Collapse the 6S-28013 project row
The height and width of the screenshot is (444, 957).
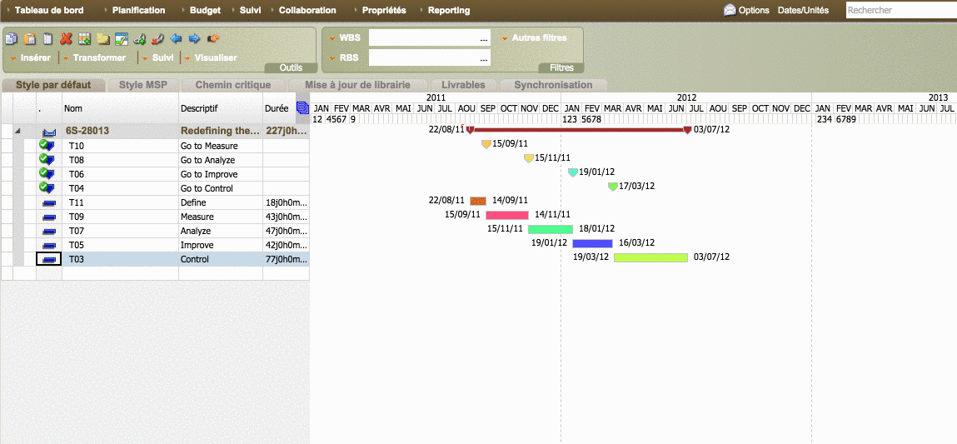[x=17, y=132]
